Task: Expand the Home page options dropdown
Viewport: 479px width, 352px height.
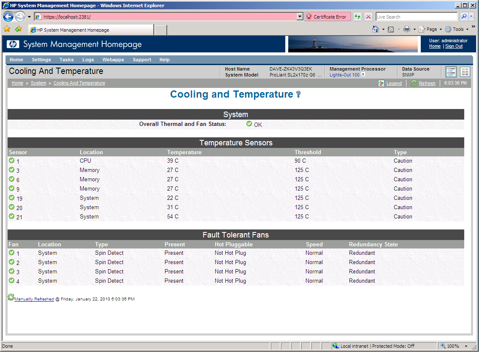Action: [x=383, y=29]
